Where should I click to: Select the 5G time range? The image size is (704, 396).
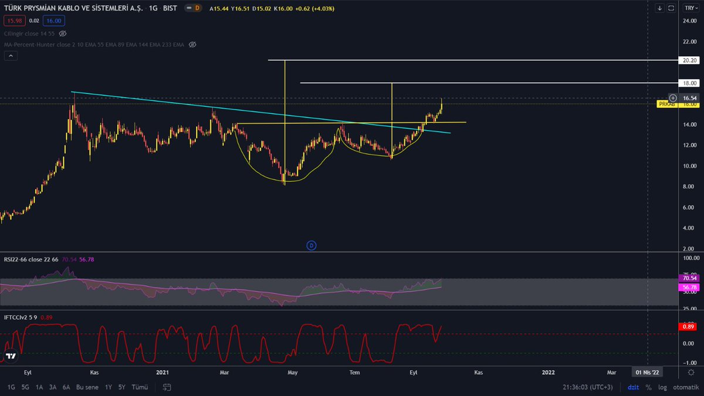tap(25, 387)
